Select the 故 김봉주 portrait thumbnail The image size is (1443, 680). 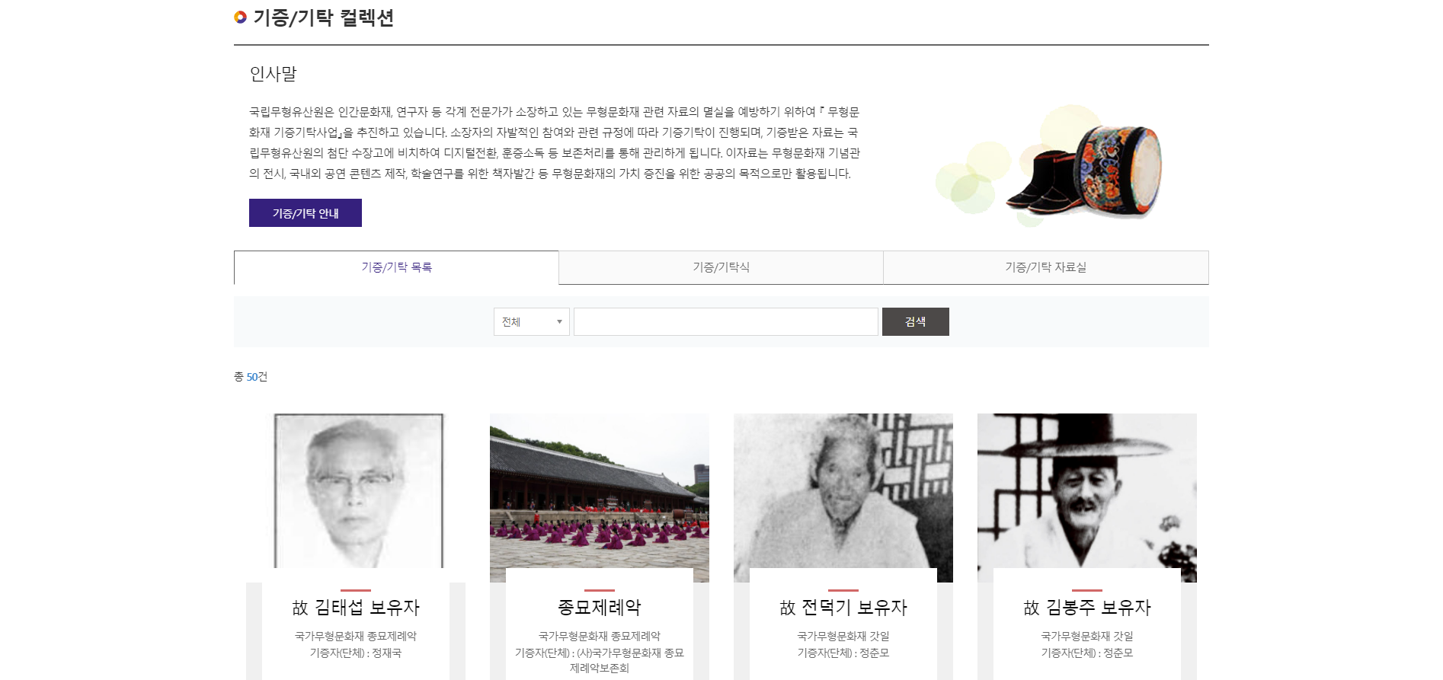click(x=1086, y=491)
